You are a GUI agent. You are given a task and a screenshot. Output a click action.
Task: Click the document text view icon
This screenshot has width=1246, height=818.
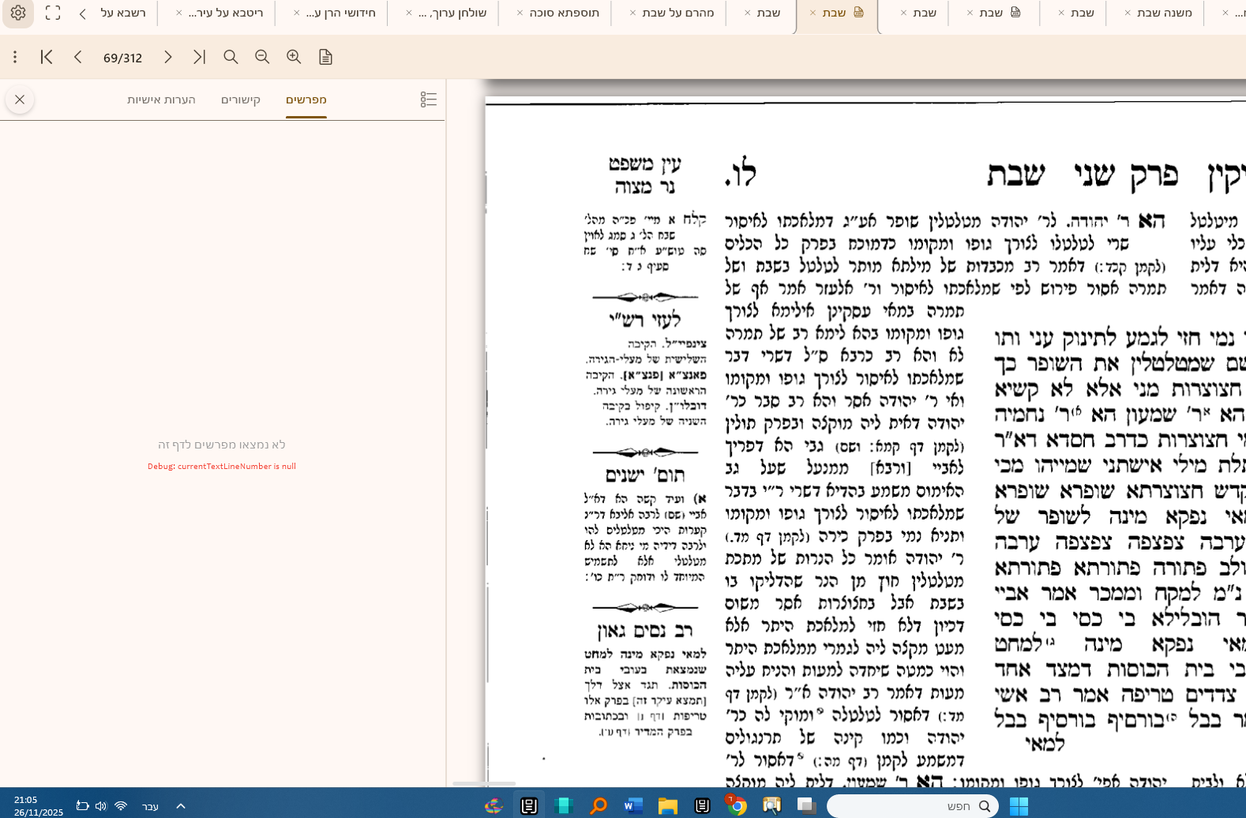pos(325,57)
